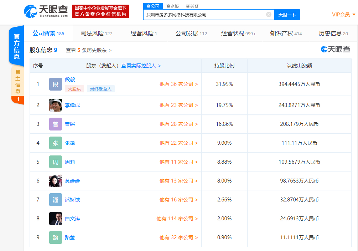The image size is (358, 251).
Task: Click the 19.75% shareholding cell
Action: coord(224,105)
